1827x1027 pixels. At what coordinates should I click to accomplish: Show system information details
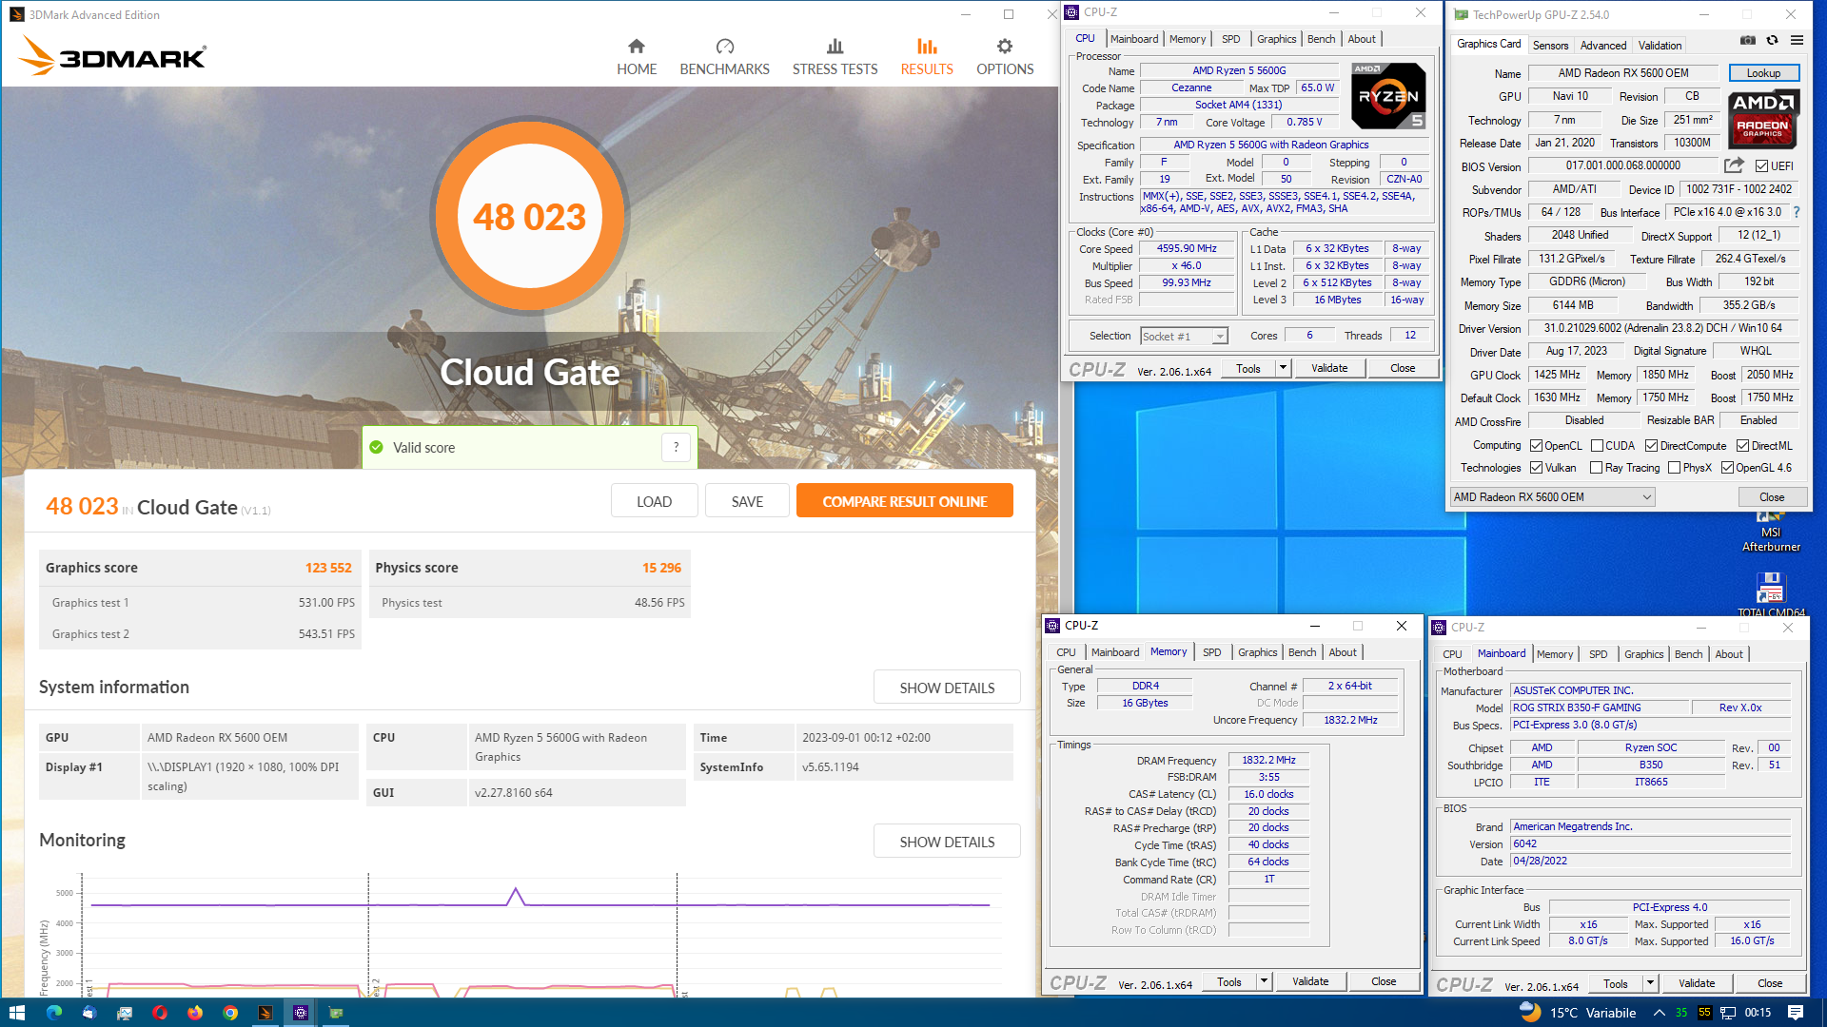pos(947,688)
